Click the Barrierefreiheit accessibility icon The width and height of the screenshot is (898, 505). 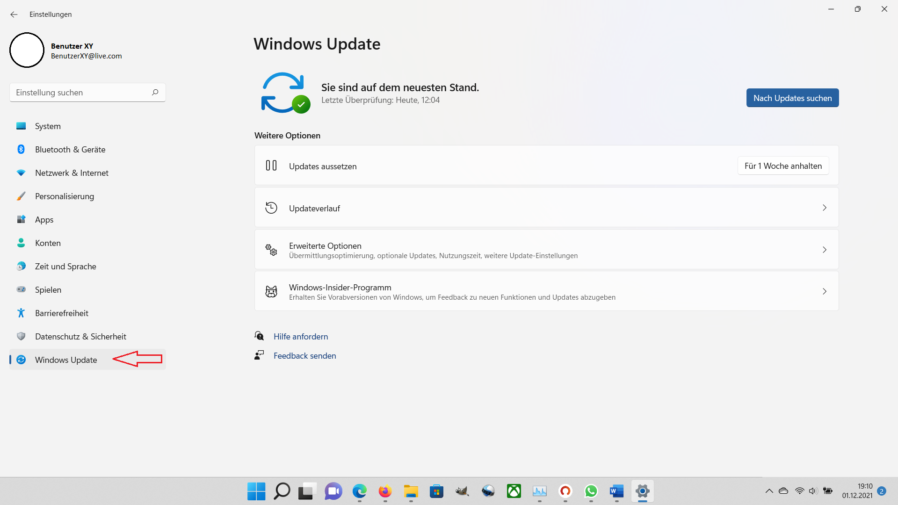click(21, 313)
